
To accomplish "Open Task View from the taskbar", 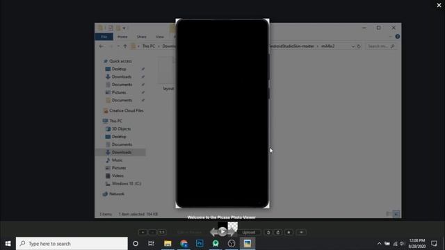I will (151, 244).
